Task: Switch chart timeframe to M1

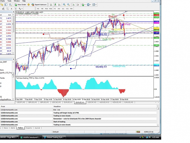Action: (38, 9)
